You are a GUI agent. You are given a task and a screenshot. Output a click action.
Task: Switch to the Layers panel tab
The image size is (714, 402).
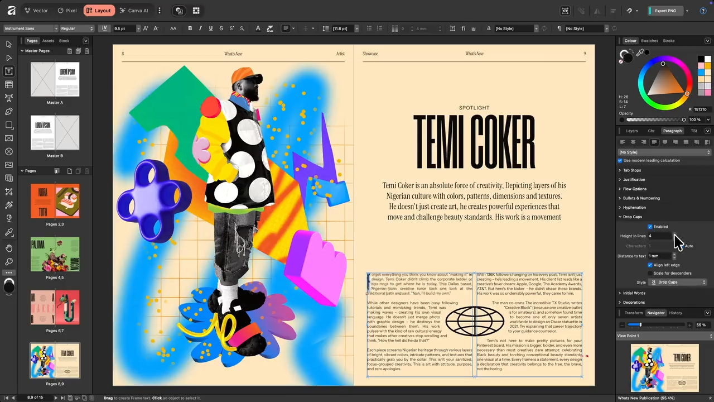[x=631, y=131]
